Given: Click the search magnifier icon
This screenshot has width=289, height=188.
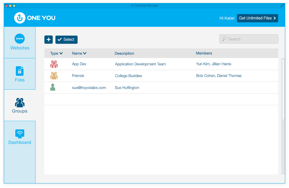Looking at the screenshot, I should click(224, 39).
